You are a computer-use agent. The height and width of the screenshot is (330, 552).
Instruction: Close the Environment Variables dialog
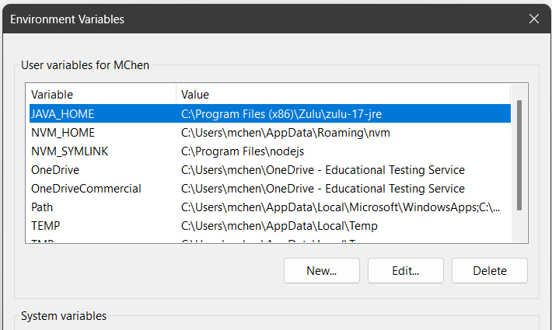point(533,19)
